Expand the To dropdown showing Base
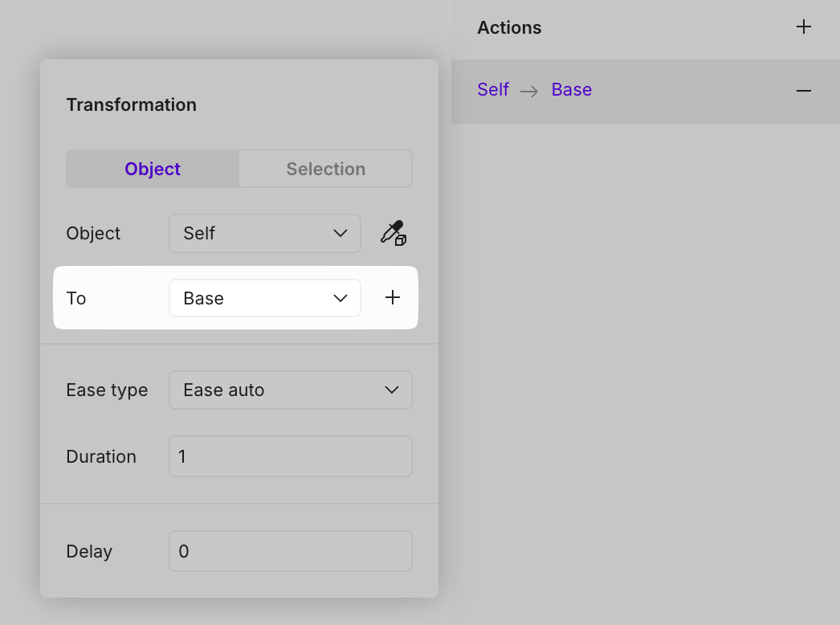840x625 pixels. pos(264,298)
